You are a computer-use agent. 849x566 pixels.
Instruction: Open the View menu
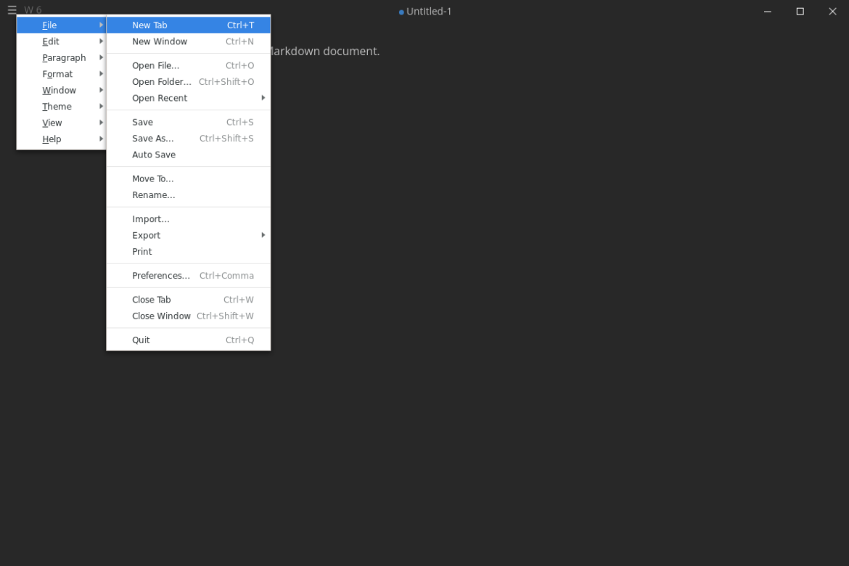click(x=52, y=123)
